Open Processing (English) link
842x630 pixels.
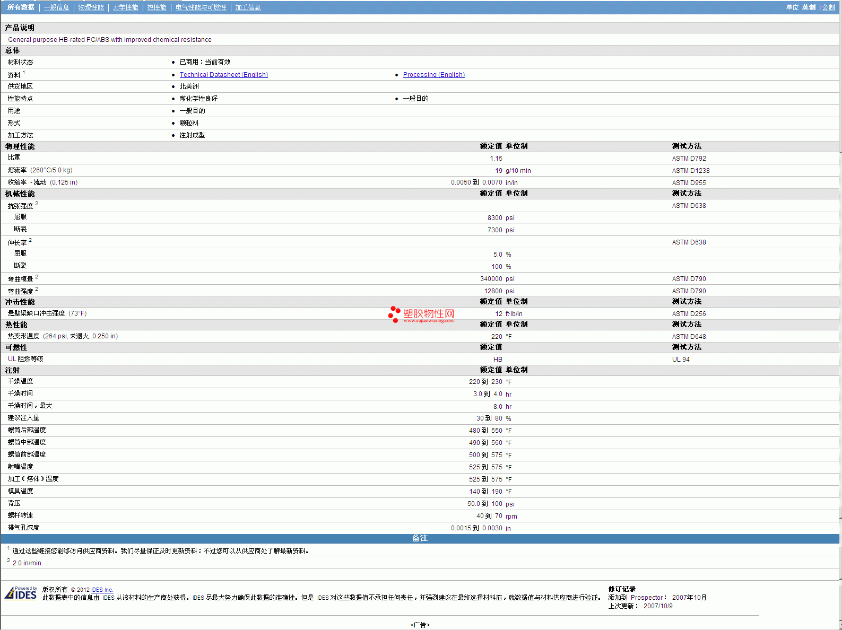tap(433, 75)
